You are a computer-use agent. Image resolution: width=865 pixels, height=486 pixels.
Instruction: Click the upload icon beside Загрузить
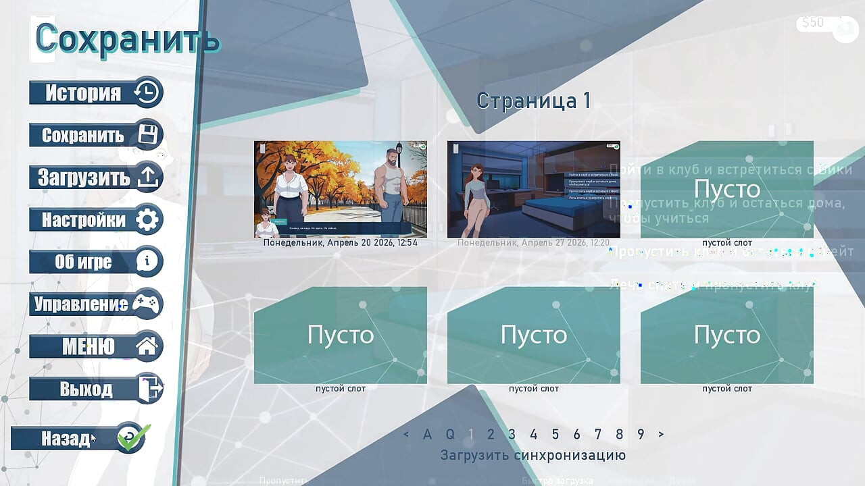click(147, 178)
